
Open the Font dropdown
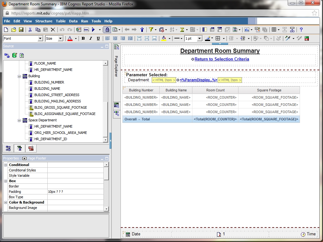40,38
